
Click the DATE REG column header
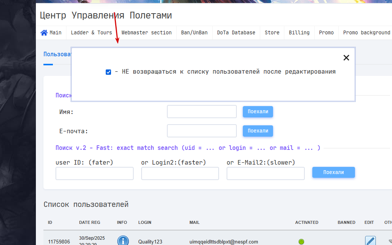point(90,222)
